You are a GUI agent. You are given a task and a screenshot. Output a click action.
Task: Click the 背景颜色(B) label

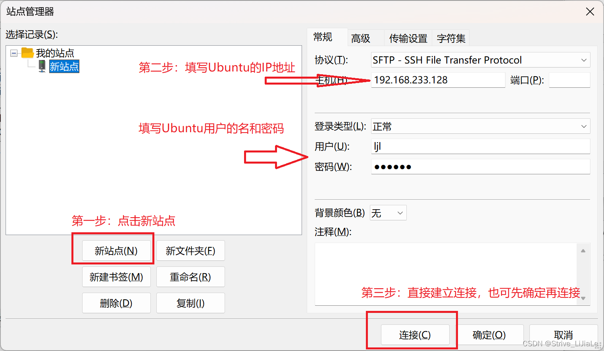(x=340, y=213)
